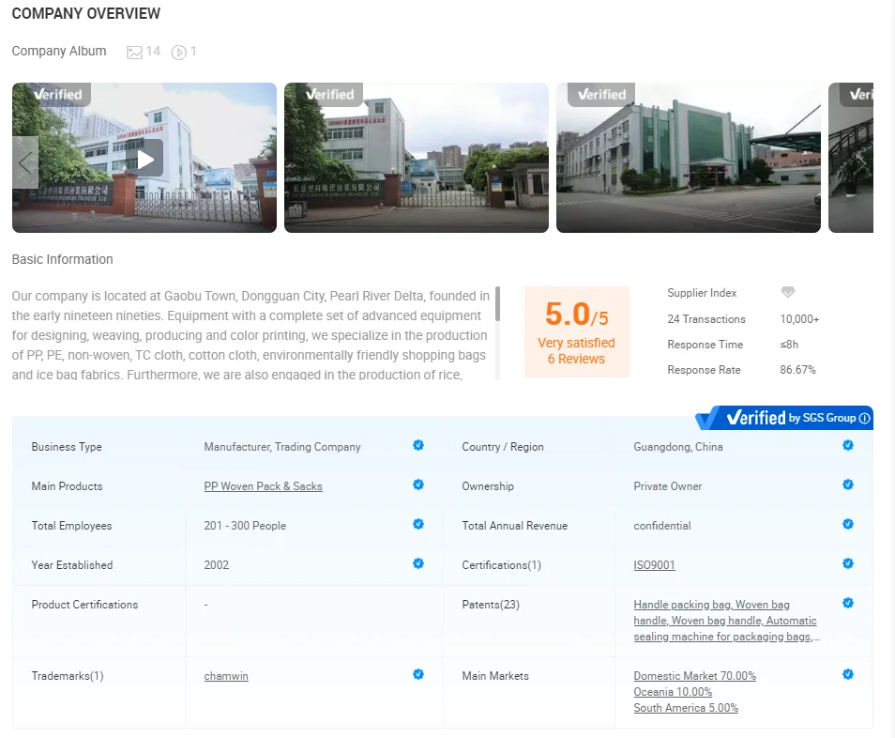Click the Domestic Market 70.00% link
This screenshot has height=738, width=895.
[694, 676]
